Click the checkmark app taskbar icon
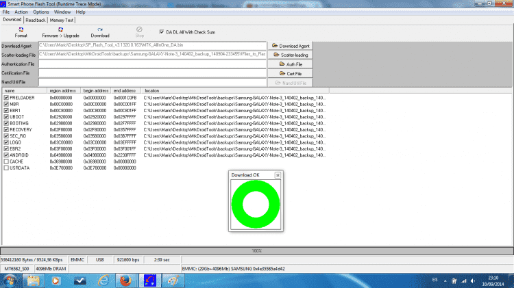 79,280
